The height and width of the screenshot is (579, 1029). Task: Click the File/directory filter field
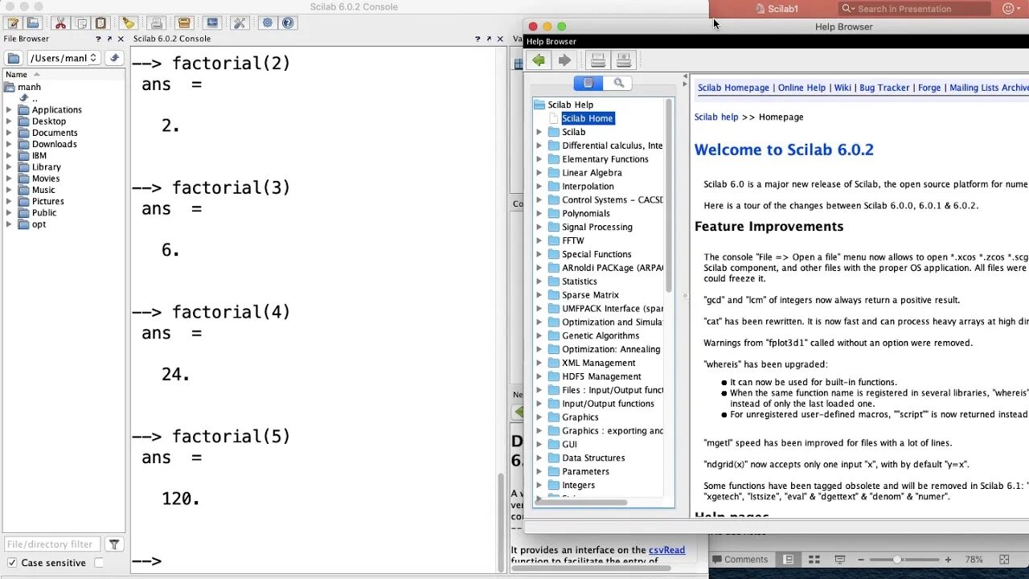(x=53, y=544)
